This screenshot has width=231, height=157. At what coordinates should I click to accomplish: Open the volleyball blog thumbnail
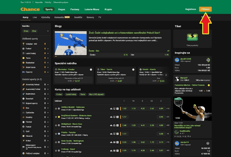click(x=71, y=43)
